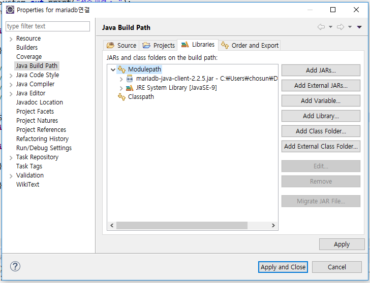Expand the JRE System Library node

click(121, 88)
